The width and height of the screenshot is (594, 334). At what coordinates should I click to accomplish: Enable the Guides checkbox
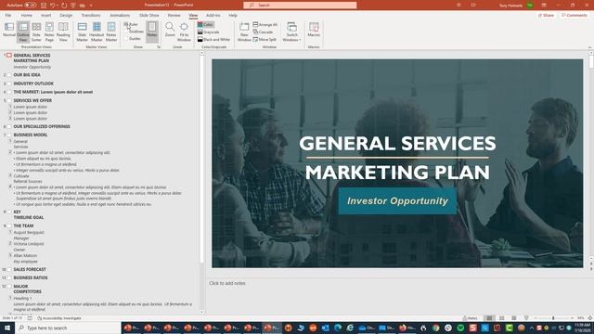133,39
